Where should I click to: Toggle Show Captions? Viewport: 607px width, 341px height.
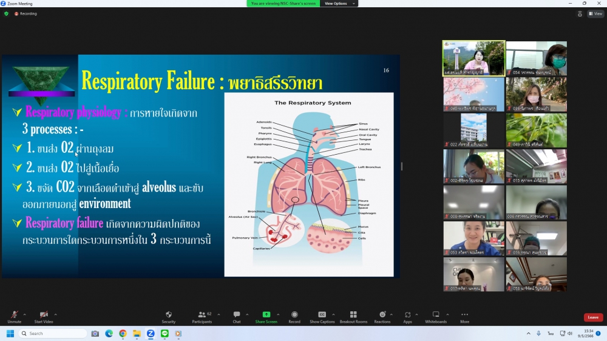point(322,317)
